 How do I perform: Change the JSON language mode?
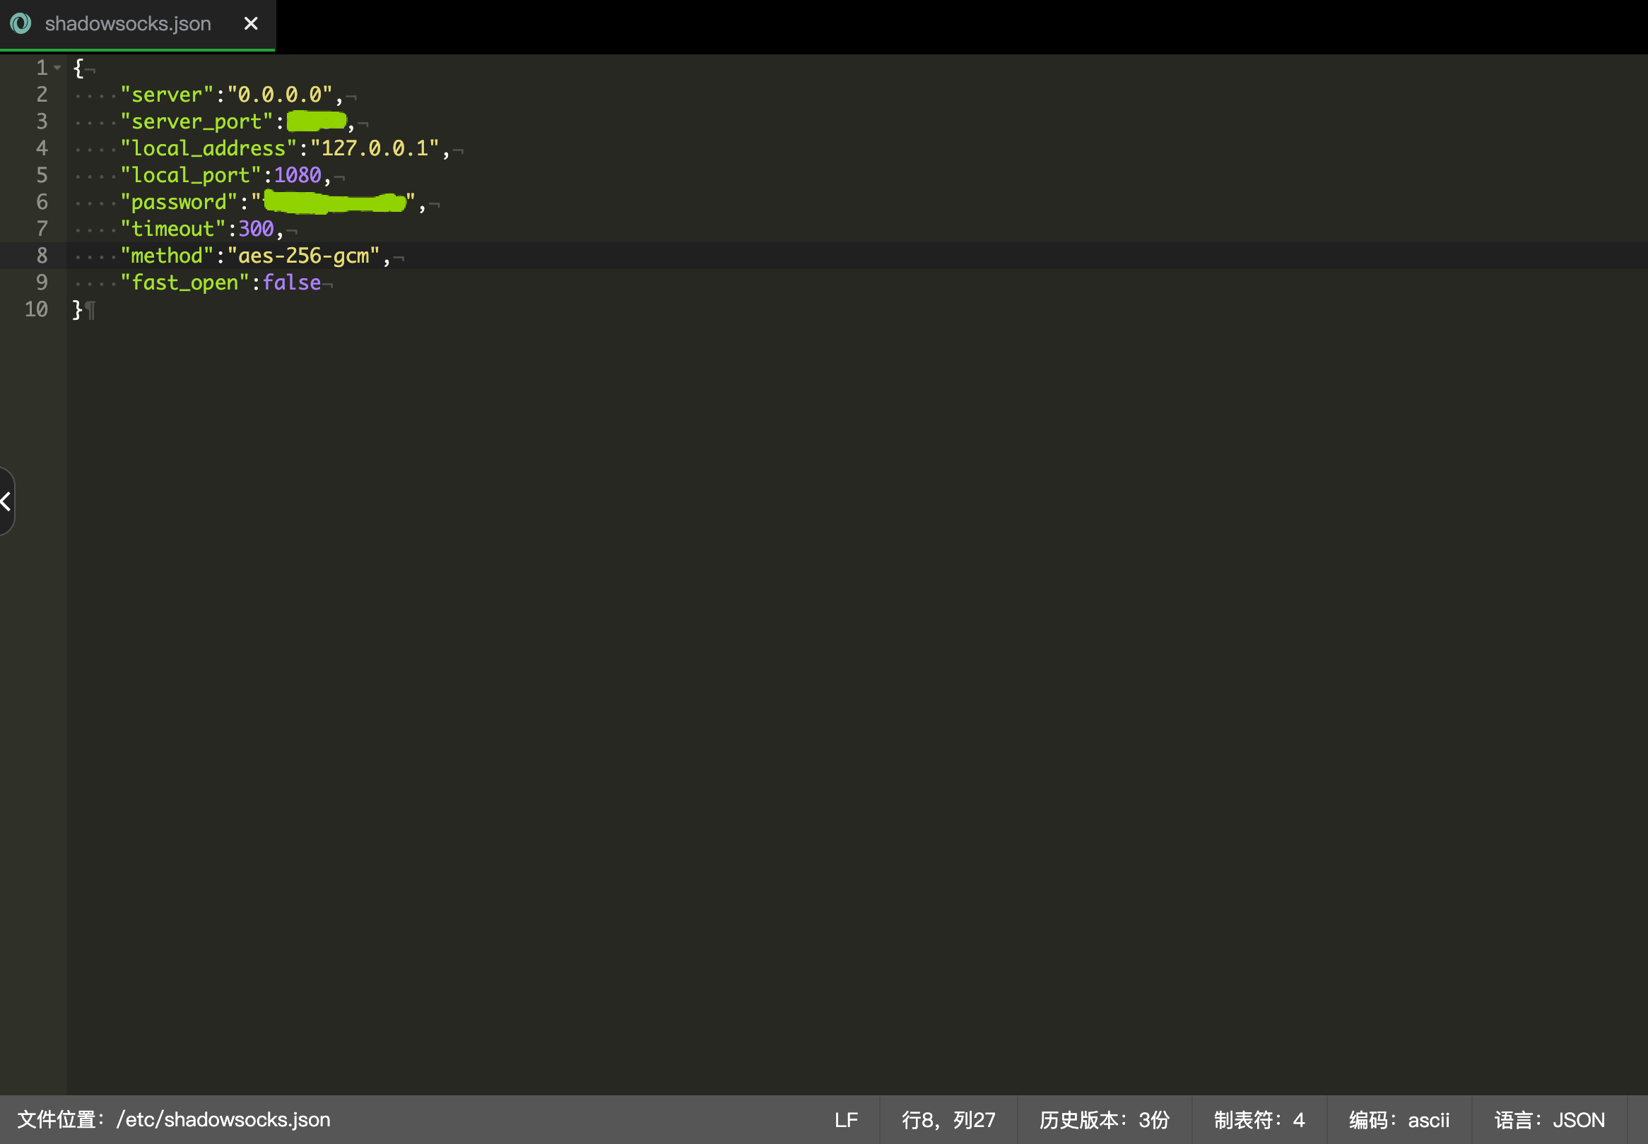click(x=1549, y=1119)
